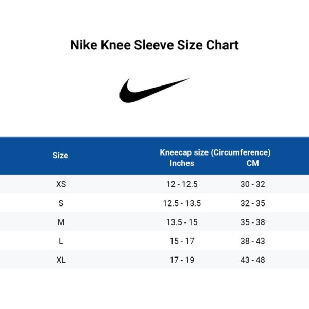Viewport: 309px width, 309px height.
Task: Select the 12 - 12.5 inches cell
Action: [182, 184]
